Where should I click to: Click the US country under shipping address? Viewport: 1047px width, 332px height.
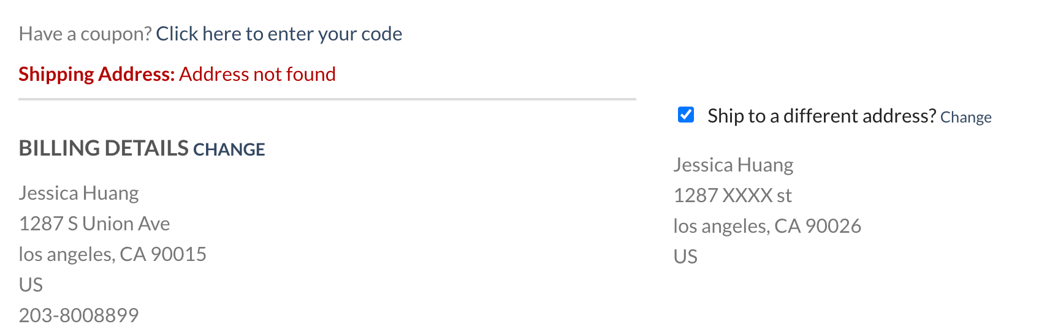685,257
